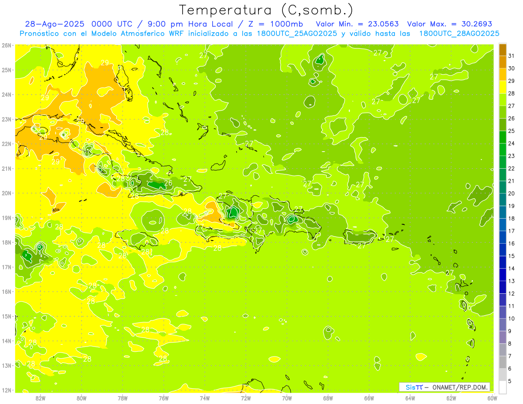Click the 25N latitude axis label

[7, 70]
